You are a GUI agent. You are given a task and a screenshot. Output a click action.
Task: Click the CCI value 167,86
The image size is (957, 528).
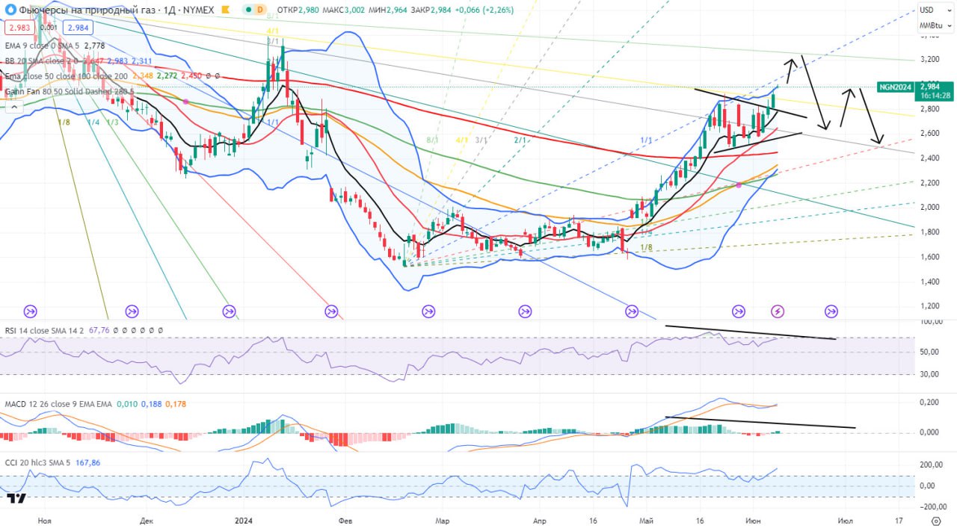87,463
